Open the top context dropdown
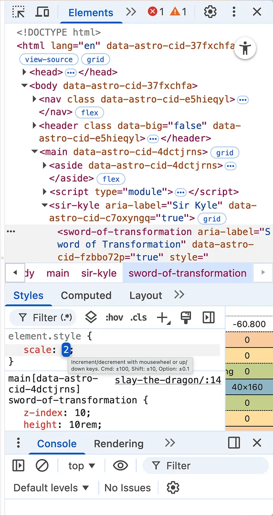This screenshot has width=273, height=516. click(x=82, y=466)
